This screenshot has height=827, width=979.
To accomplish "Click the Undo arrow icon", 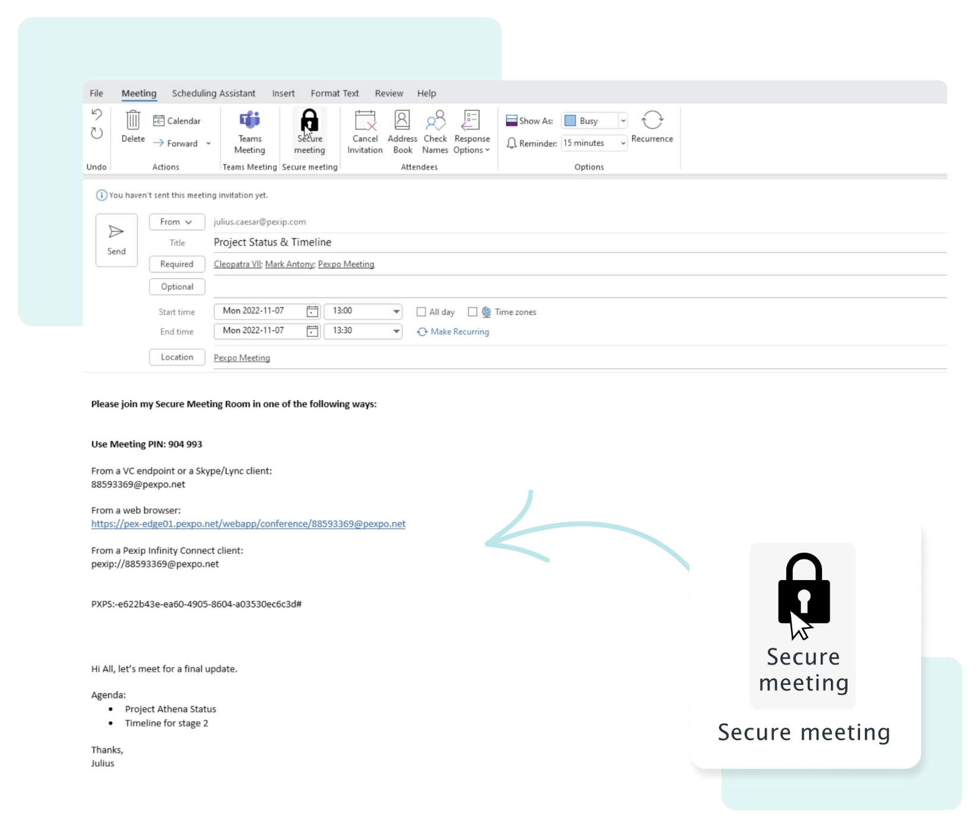I will click(96, 114).
